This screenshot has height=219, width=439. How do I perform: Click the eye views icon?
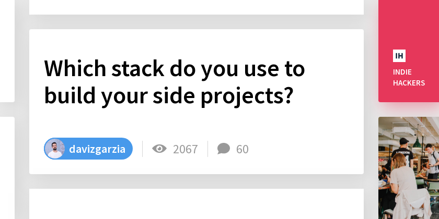point(159,149)
